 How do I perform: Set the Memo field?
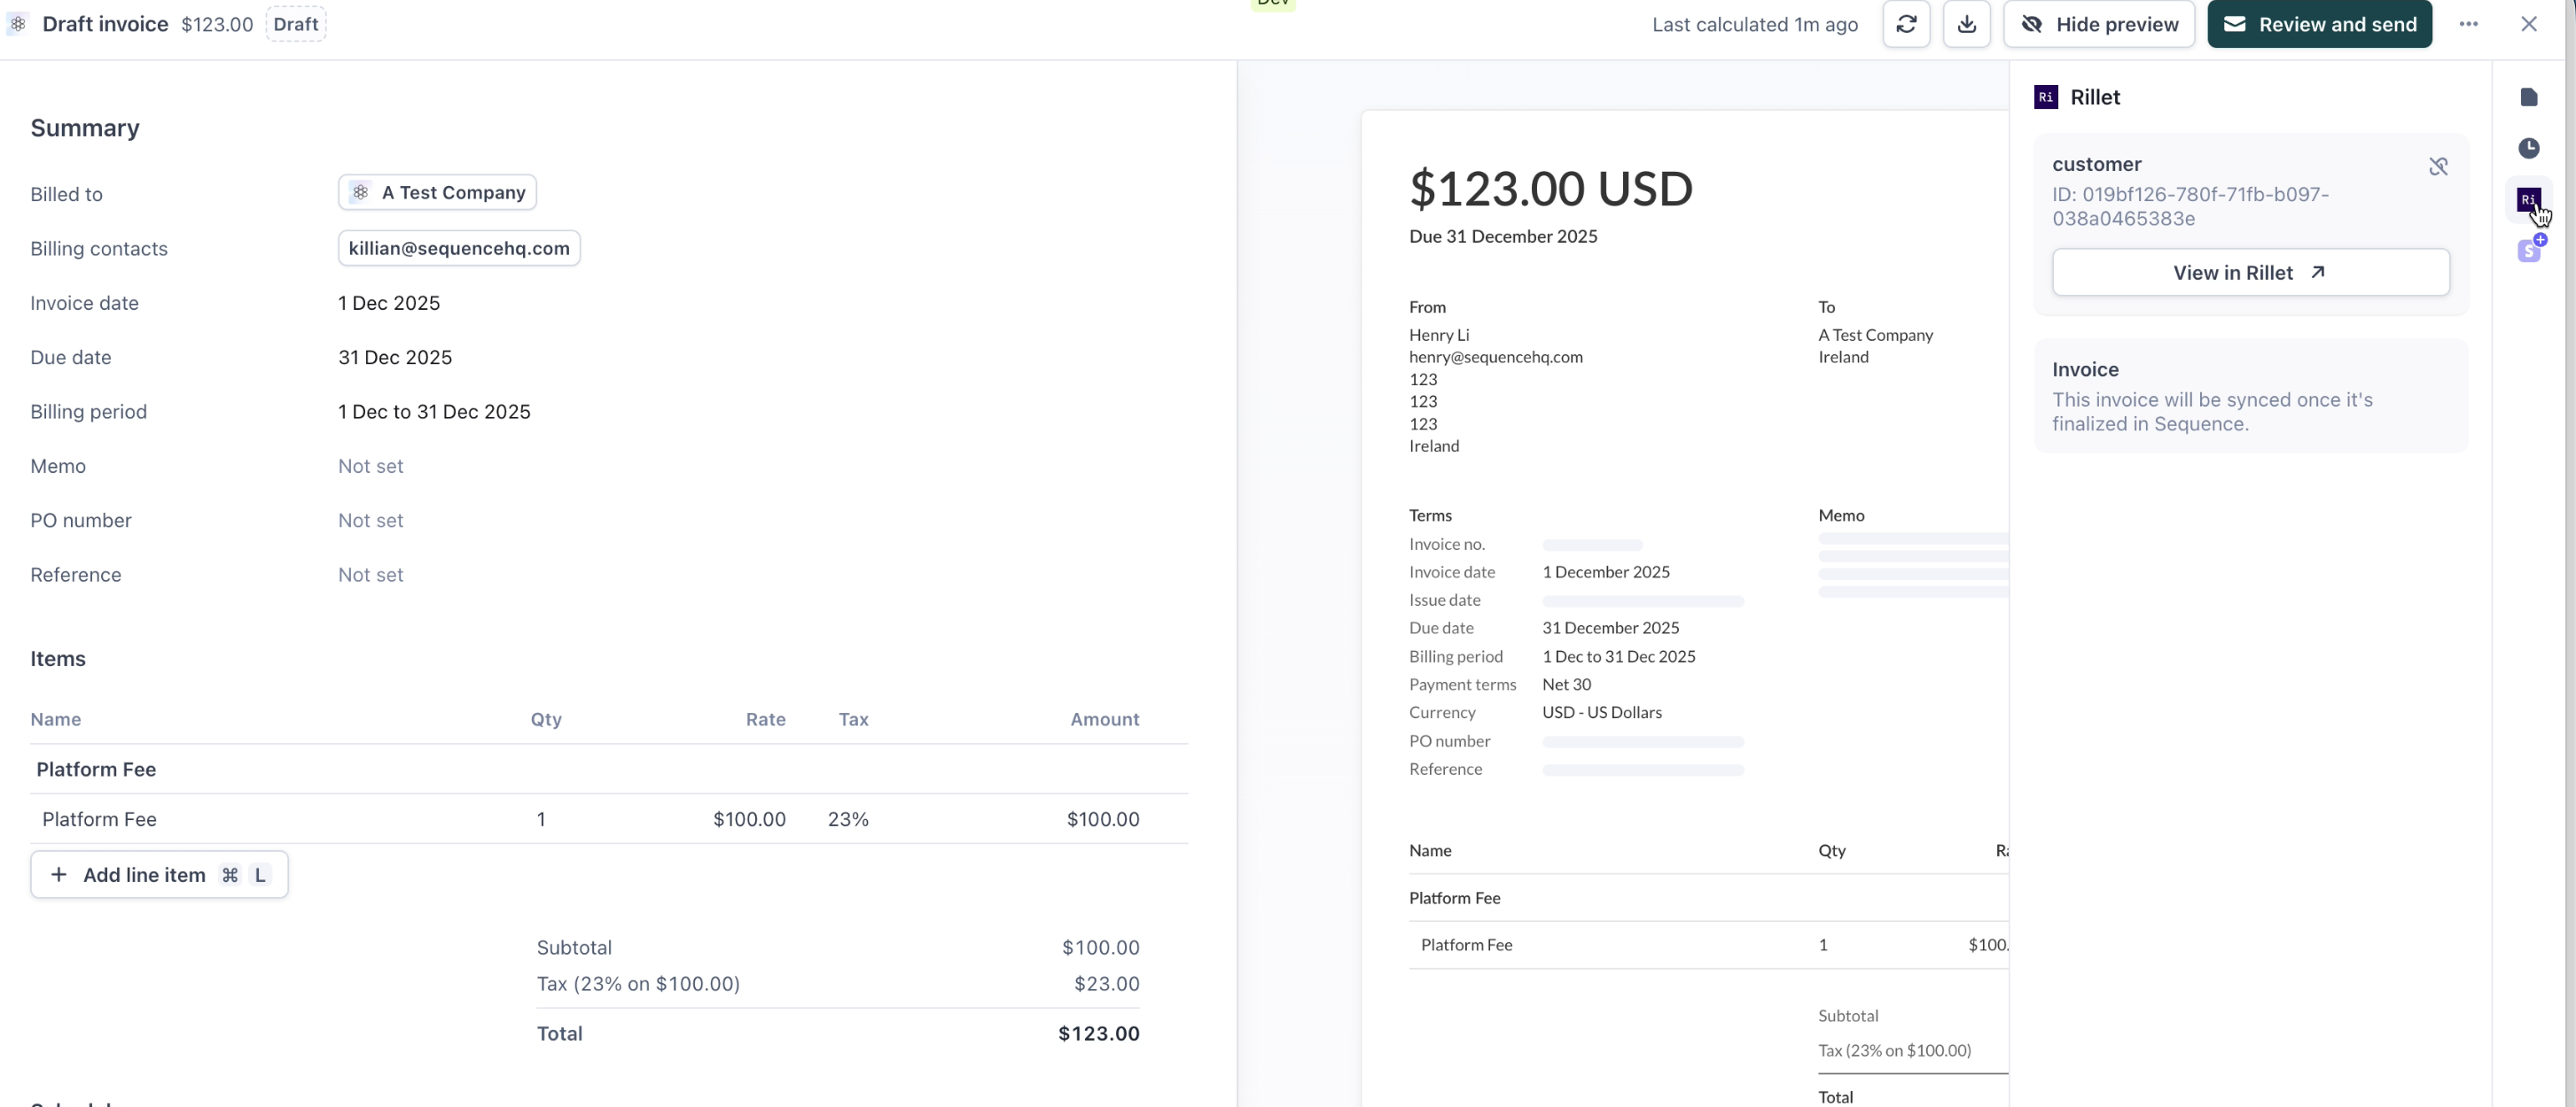pyautogui.click(x=371, y=466)
